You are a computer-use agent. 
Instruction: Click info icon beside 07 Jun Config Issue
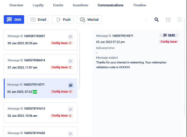[x=70, y=67]
